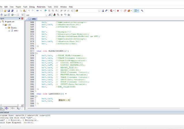The width and height of the screenshot is (184, 129).
Task: Open the Edit menu
Action: [x=6, y=7]
